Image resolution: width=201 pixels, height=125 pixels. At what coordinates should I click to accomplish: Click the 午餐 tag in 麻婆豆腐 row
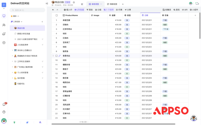165,20
